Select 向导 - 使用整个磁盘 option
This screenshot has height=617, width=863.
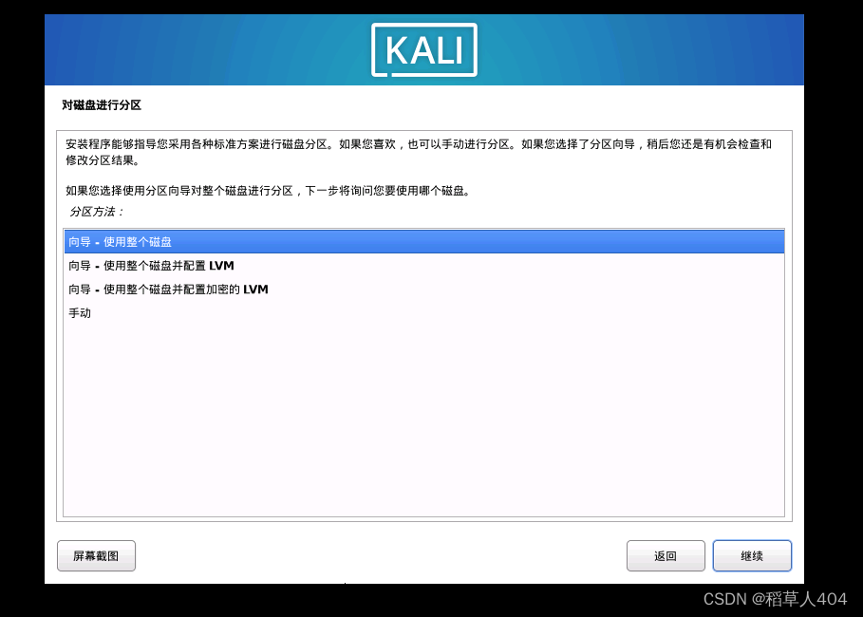click(423, 242)
